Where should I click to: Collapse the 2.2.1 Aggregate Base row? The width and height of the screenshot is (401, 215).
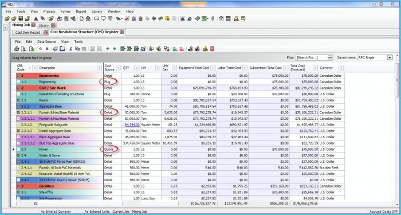[18, 107]
